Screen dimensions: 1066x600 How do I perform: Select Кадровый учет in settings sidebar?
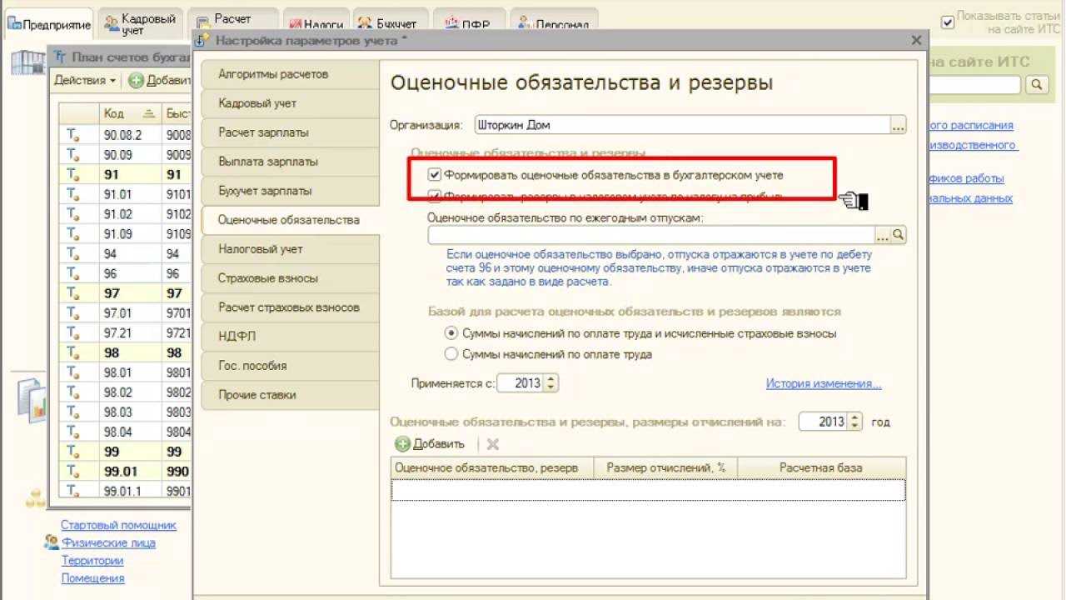(x=290, y=103)
